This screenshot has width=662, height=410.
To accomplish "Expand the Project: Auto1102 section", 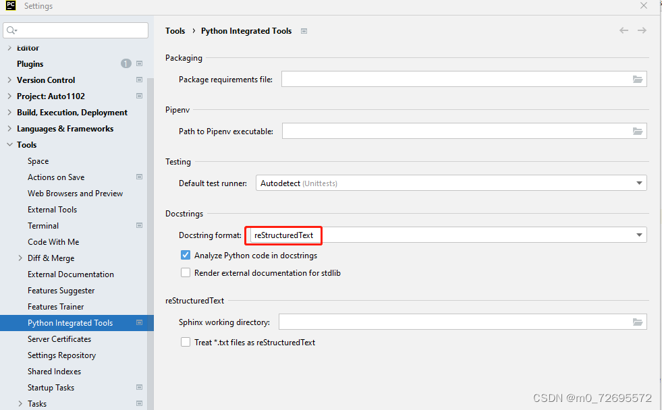I will [9, 96].
